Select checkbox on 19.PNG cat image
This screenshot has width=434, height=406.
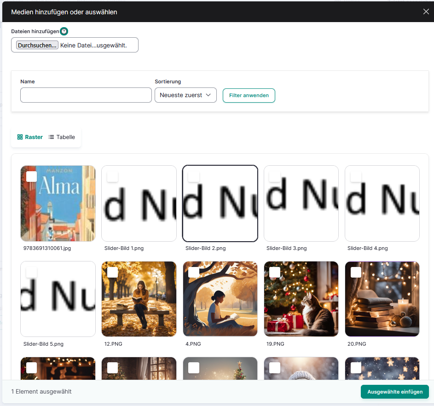coord(275,272)
